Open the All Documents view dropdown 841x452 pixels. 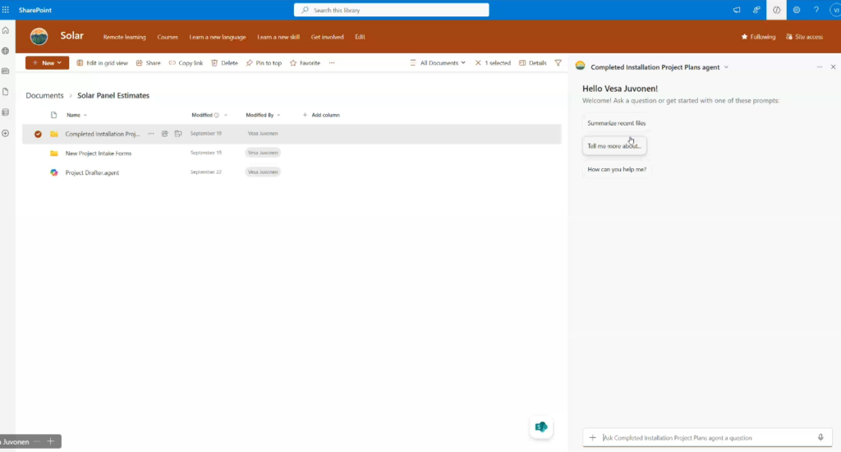443,63
